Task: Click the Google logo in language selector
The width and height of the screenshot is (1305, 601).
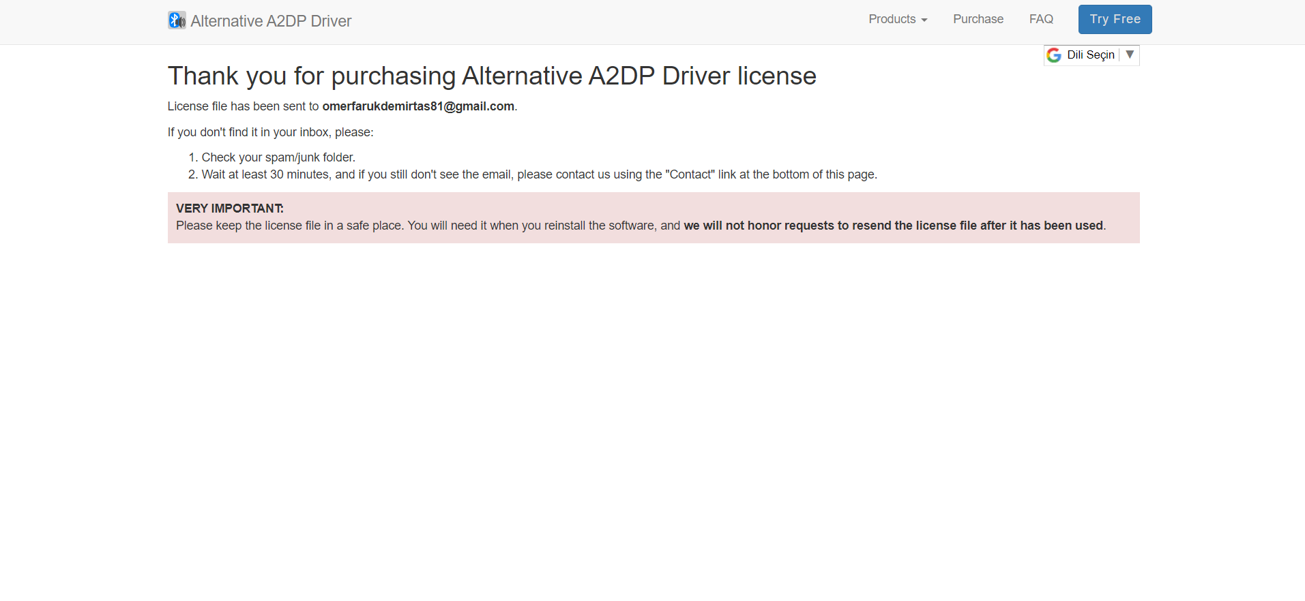Action: point(1054,55)
